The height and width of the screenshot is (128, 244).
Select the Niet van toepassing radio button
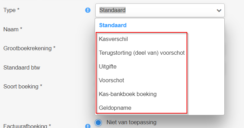pos(98,122)
